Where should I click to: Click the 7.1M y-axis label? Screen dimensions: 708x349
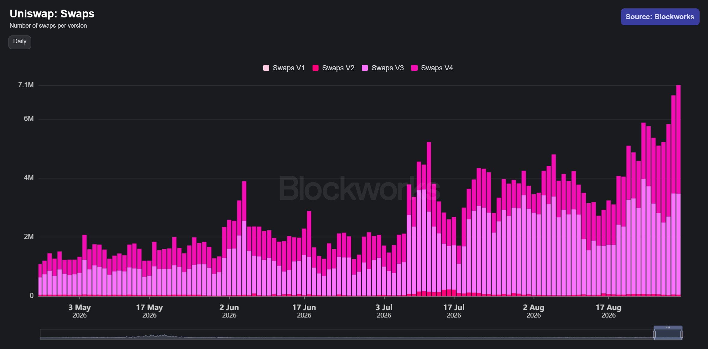coord(26,85)
